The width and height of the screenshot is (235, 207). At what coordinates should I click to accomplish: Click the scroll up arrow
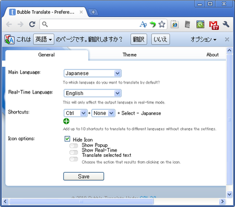(229, 51)
